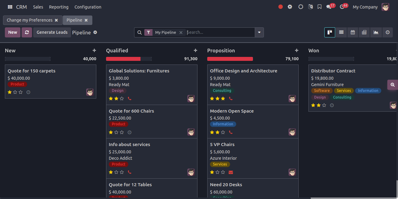Click phone activity icon on Global Solutions card

(x=130, y=99)
